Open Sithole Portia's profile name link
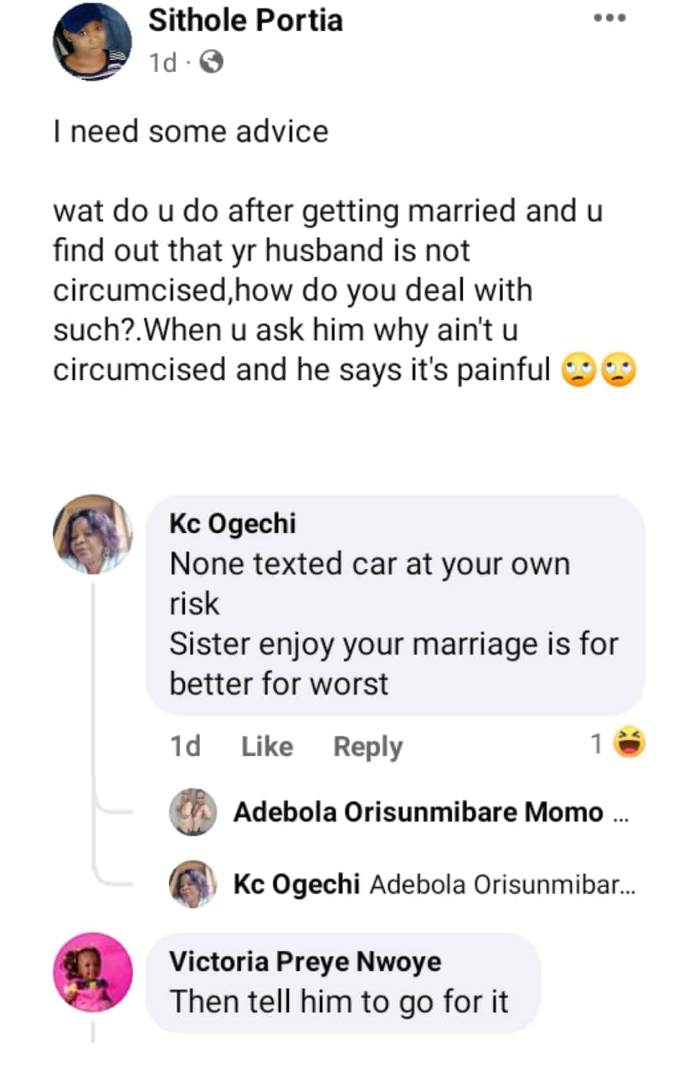Screen dimensions: 693x1065 pos(245,21)
